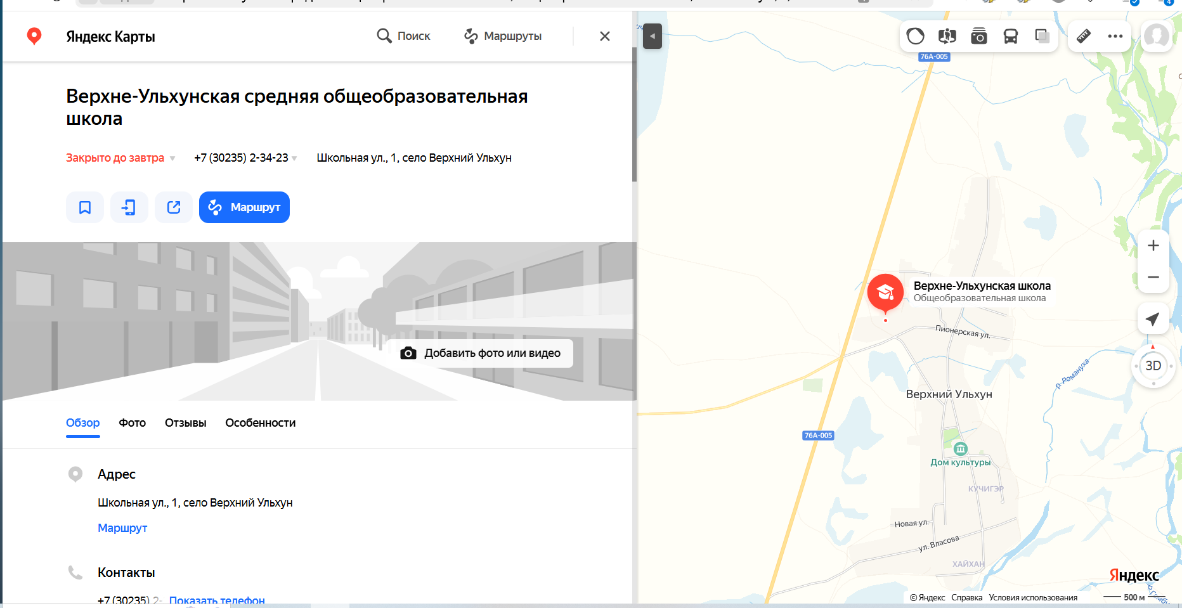
Task: Select the ruler measurement tool
Action: (1084, 36)
